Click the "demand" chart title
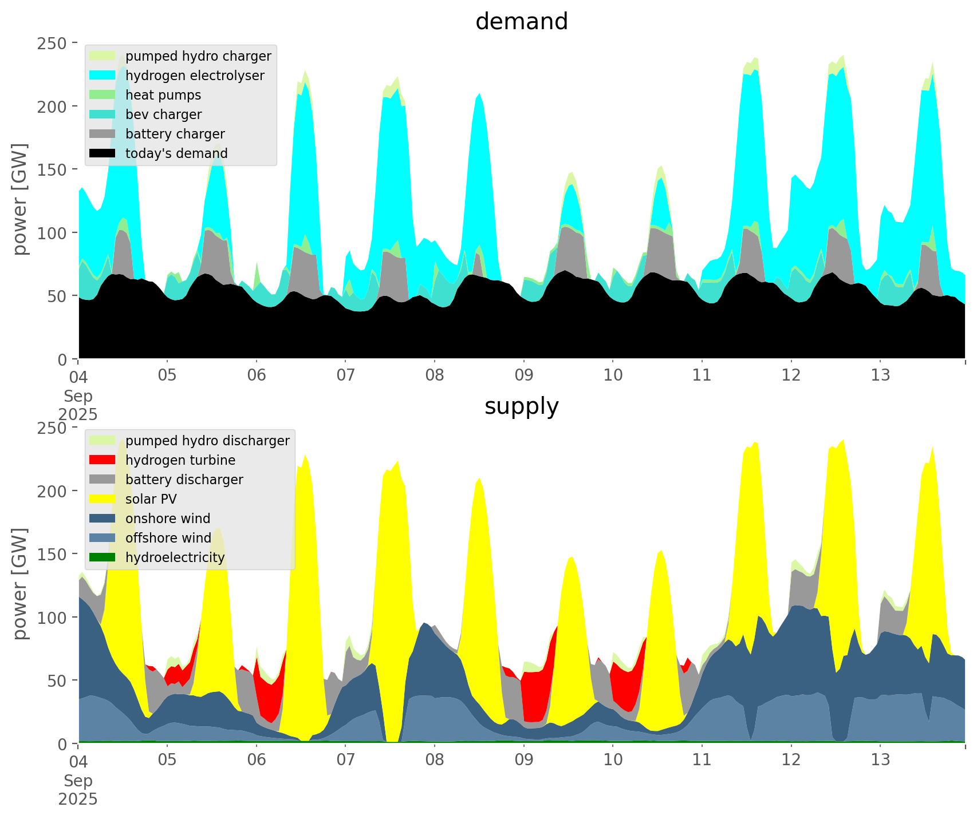 [521, 22]
